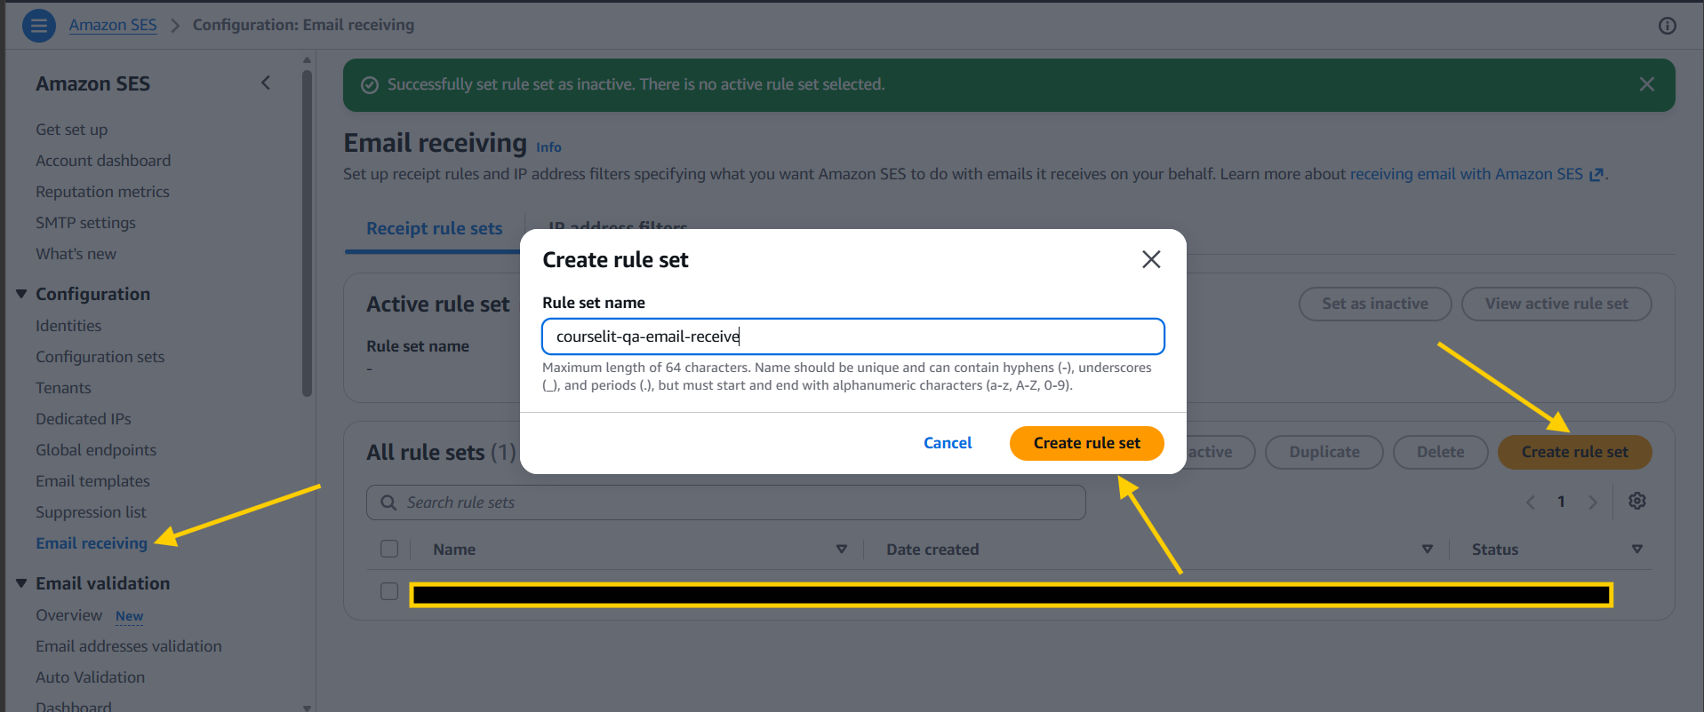Click Set as inactive button

pos(1374,304)
